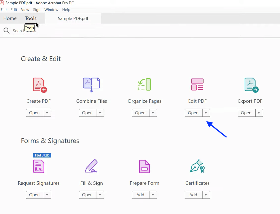The height and width of the screenshot is (214, 280).
Task: Open the Request Signatures tool
Action: (x=35, y=195)
